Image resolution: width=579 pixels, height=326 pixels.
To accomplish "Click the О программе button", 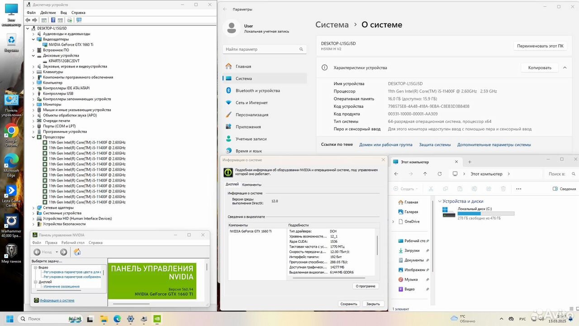I will 365,286.
